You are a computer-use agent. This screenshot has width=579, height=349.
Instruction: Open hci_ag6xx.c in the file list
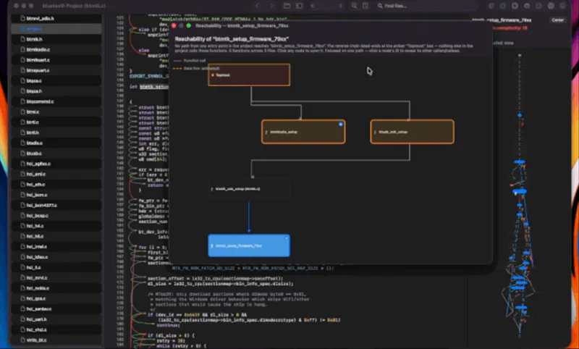point(56,164)
